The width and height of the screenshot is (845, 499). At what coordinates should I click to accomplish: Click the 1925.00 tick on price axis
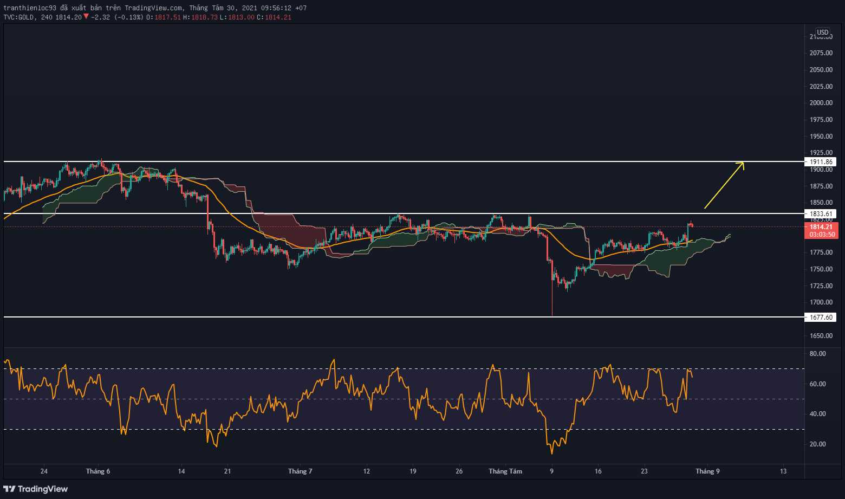(x=821, y=153)
